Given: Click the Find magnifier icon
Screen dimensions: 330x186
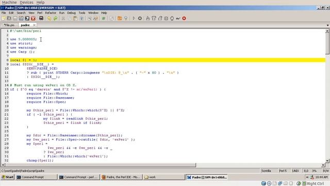Looking at the screenshot, I should (x=89, y=19).
